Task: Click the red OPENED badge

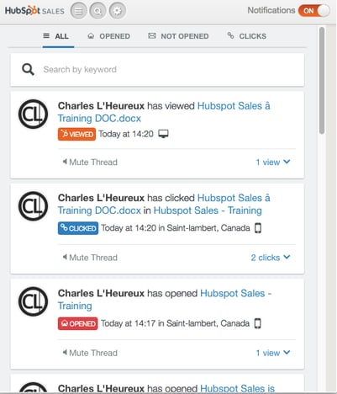Action: pyautogui.click(x=78, y=323)
